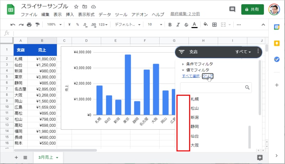Viewport: 285px width, 164px height.
Task: Redo the last action
Action: tap(21, 24)
